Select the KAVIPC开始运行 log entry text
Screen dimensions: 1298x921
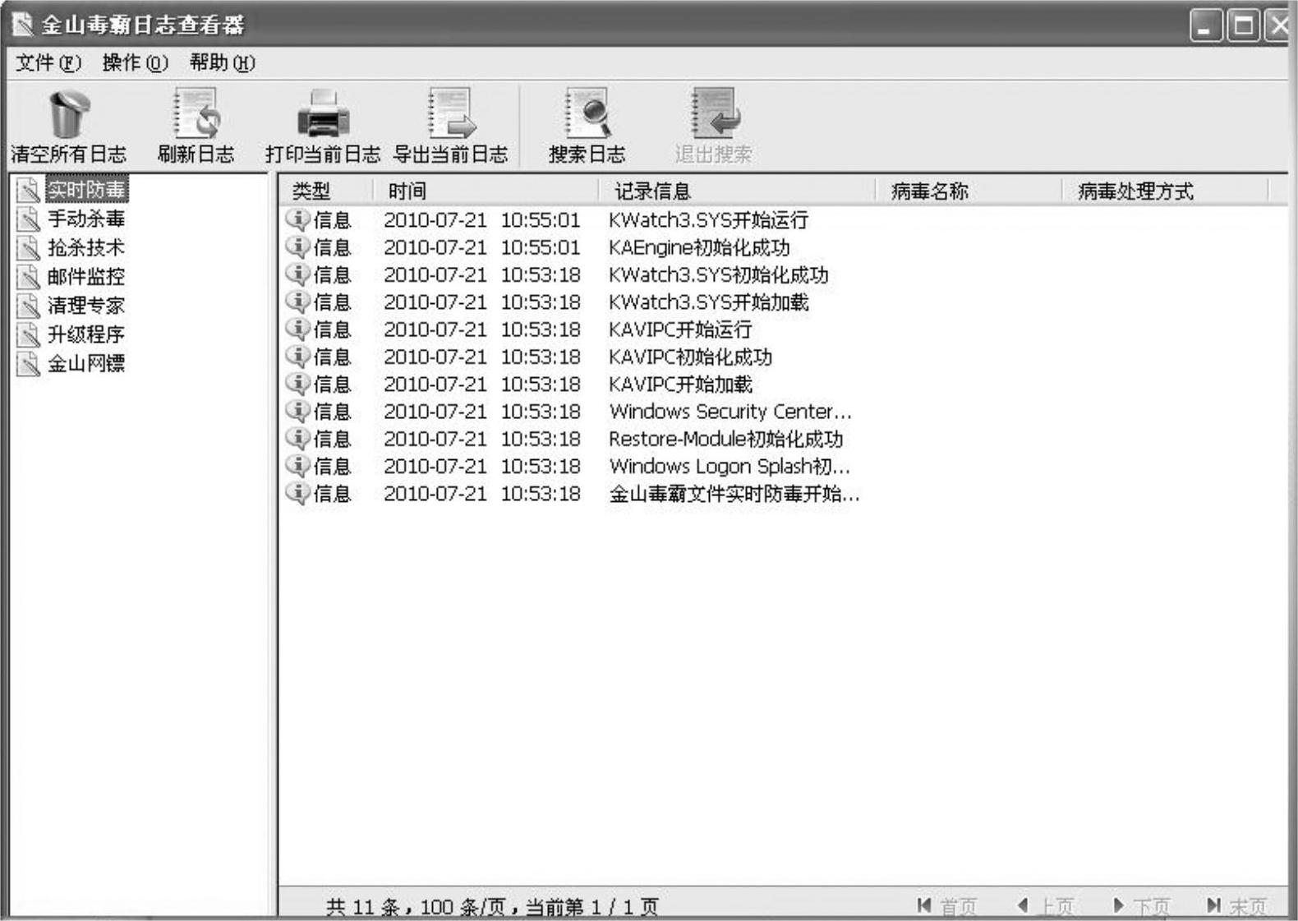680,329
